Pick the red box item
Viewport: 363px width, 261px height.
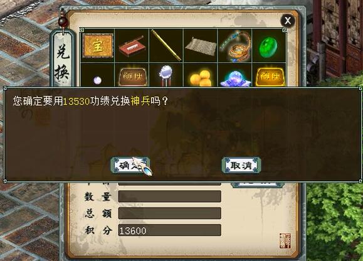(132, 46)
